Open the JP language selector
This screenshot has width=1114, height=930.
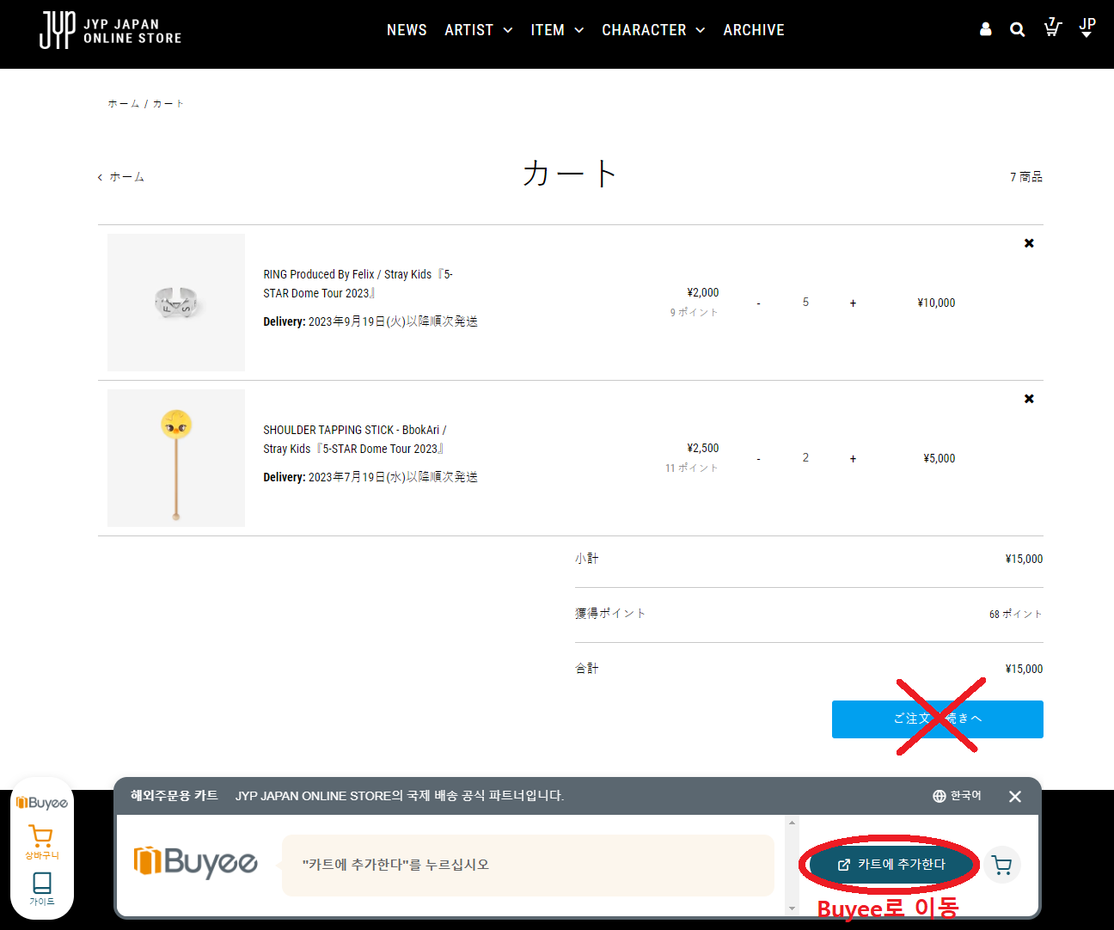pyautogui.click(x=1087, y=28)
